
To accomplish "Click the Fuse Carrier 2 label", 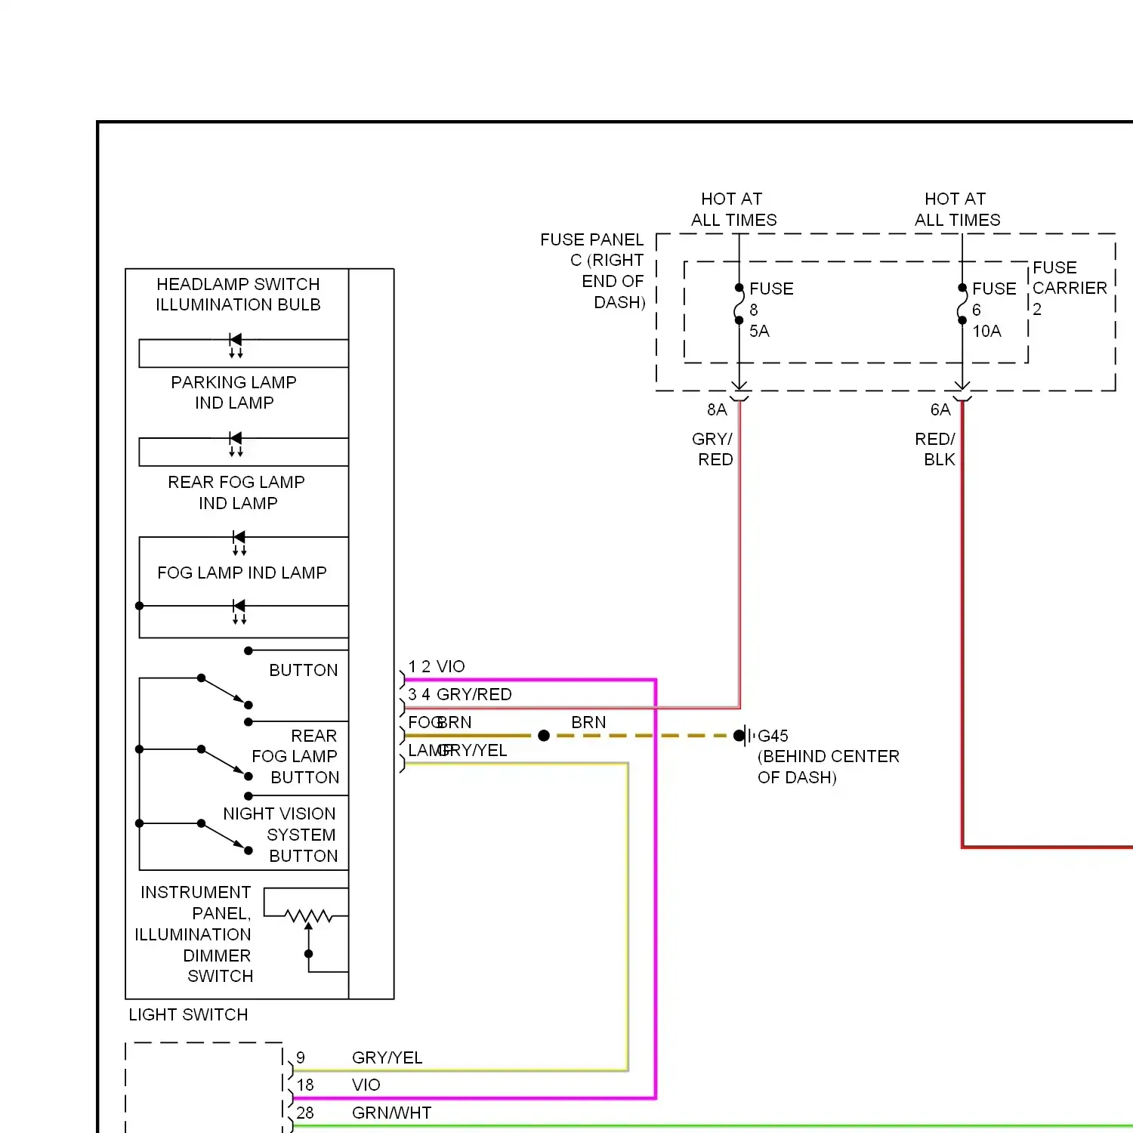I will click(x=1070, y=288).
